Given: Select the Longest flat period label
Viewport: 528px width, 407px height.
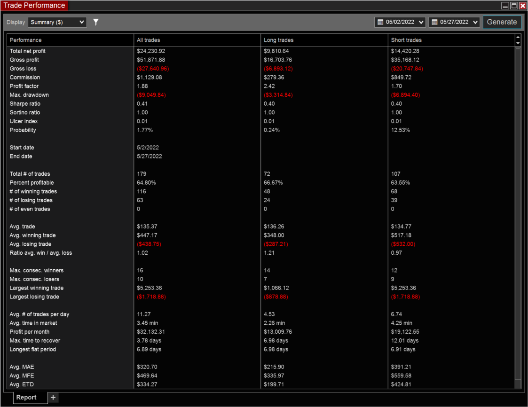Looking at the screenshot, I should click(32, 349).
